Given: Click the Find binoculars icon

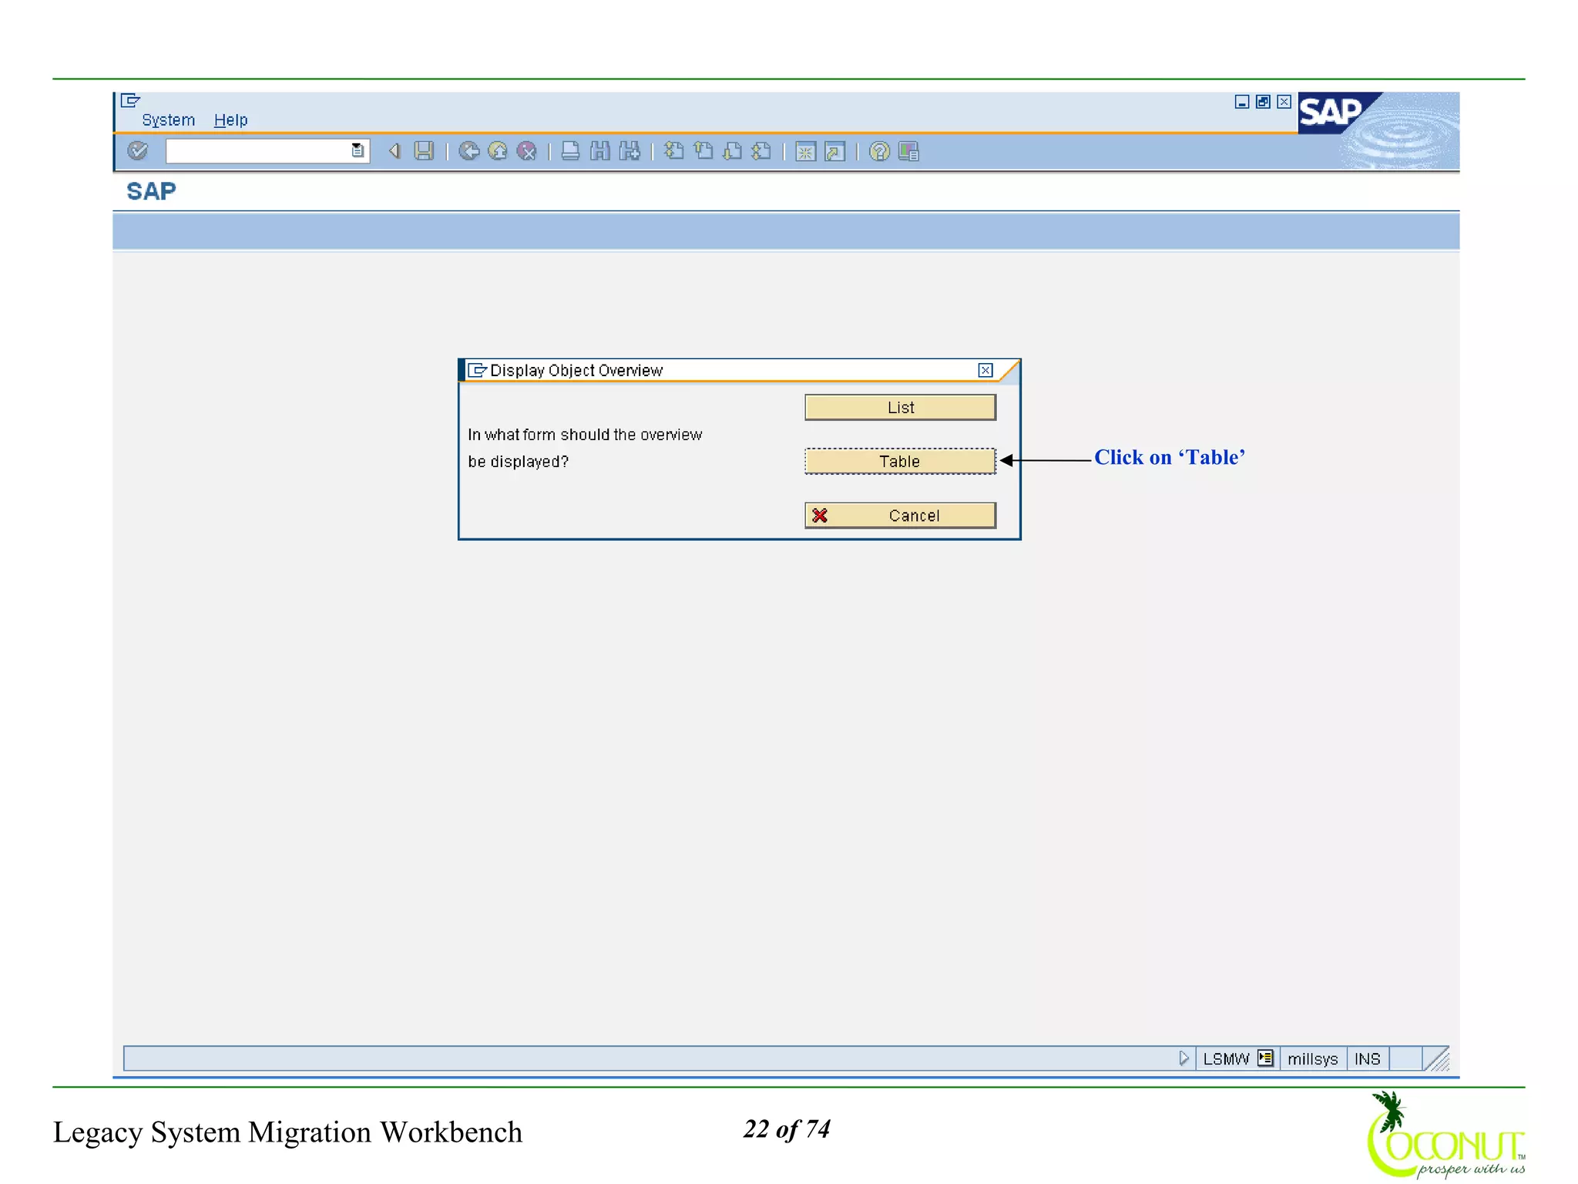Looking at the screenshot, I should (x=599, y=151).
